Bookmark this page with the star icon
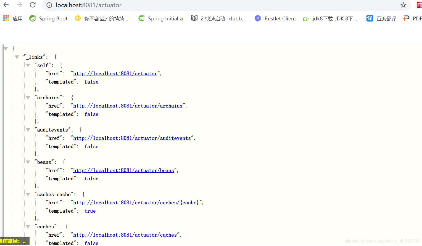This screenshot has height=246, width=422. [x=403, y=5]
